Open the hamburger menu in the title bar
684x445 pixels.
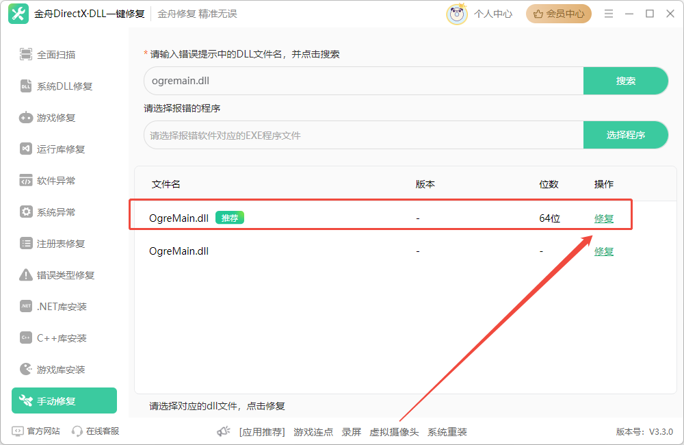(609, 14)
